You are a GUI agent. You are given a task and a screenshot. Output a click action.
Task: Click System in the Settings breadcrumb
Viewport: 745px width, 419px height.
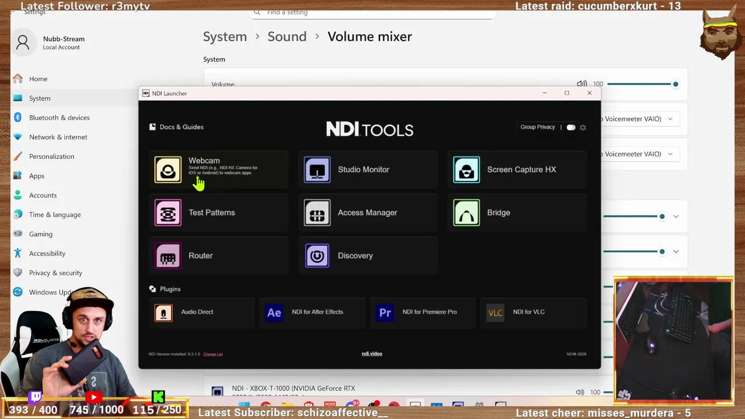pos(225,37)
